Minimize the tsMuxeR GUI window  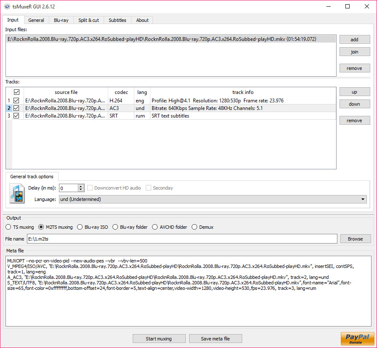pyautogui.click(x=329, y=6)
